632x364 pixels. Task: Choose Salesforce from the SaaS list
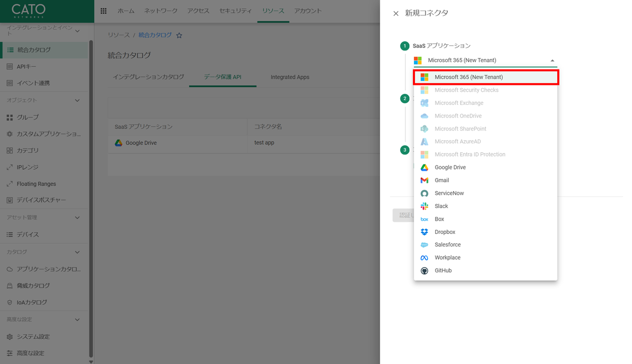coord(486,245)
